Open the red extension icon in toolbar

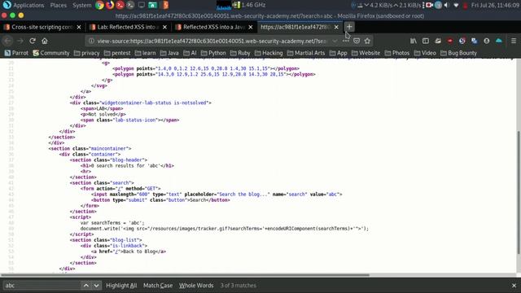tap(450, 41)
